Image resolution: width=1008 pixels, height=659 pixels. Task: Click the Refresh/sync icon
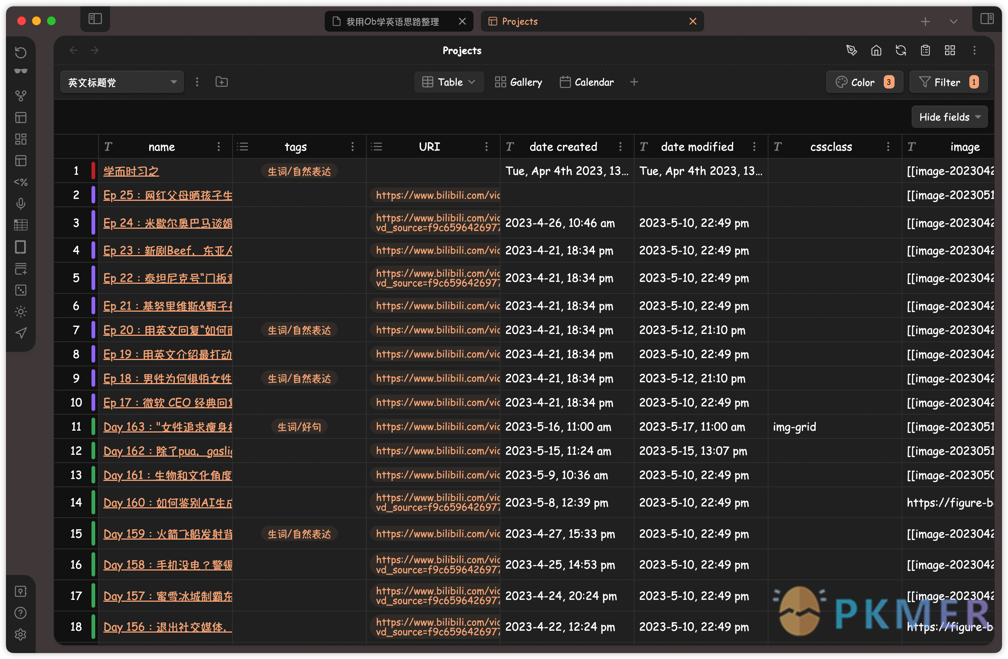901,50
